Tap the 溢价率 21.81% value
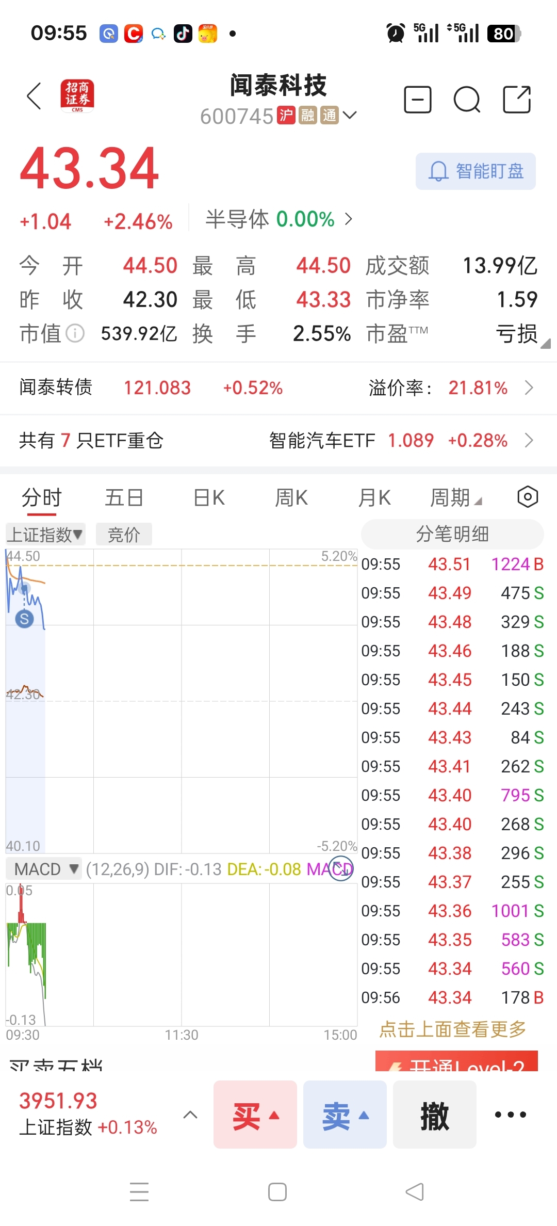The image size is (557, 1226). point(478,388)
